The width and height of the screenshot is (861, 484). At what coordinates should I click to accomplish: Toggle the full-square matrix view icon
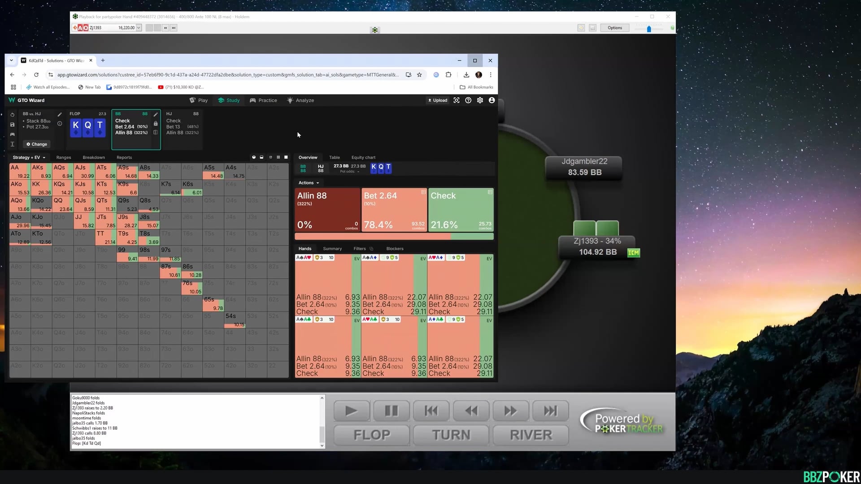[286, 157]
